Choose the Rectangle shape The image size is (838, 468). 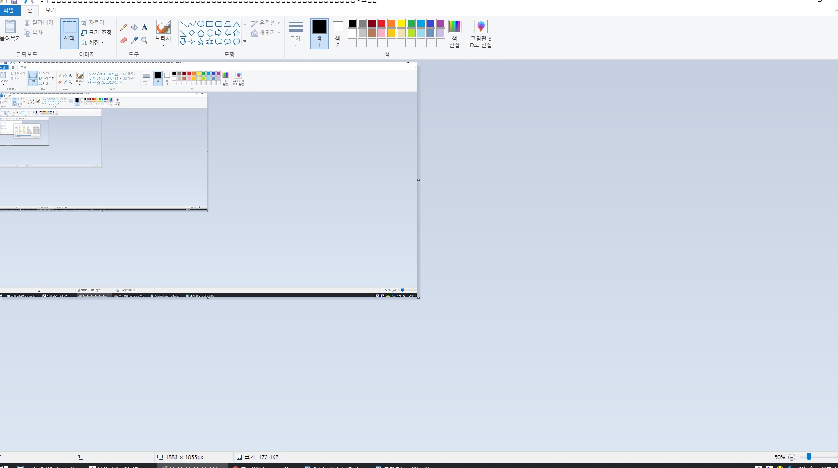point(209,24)
